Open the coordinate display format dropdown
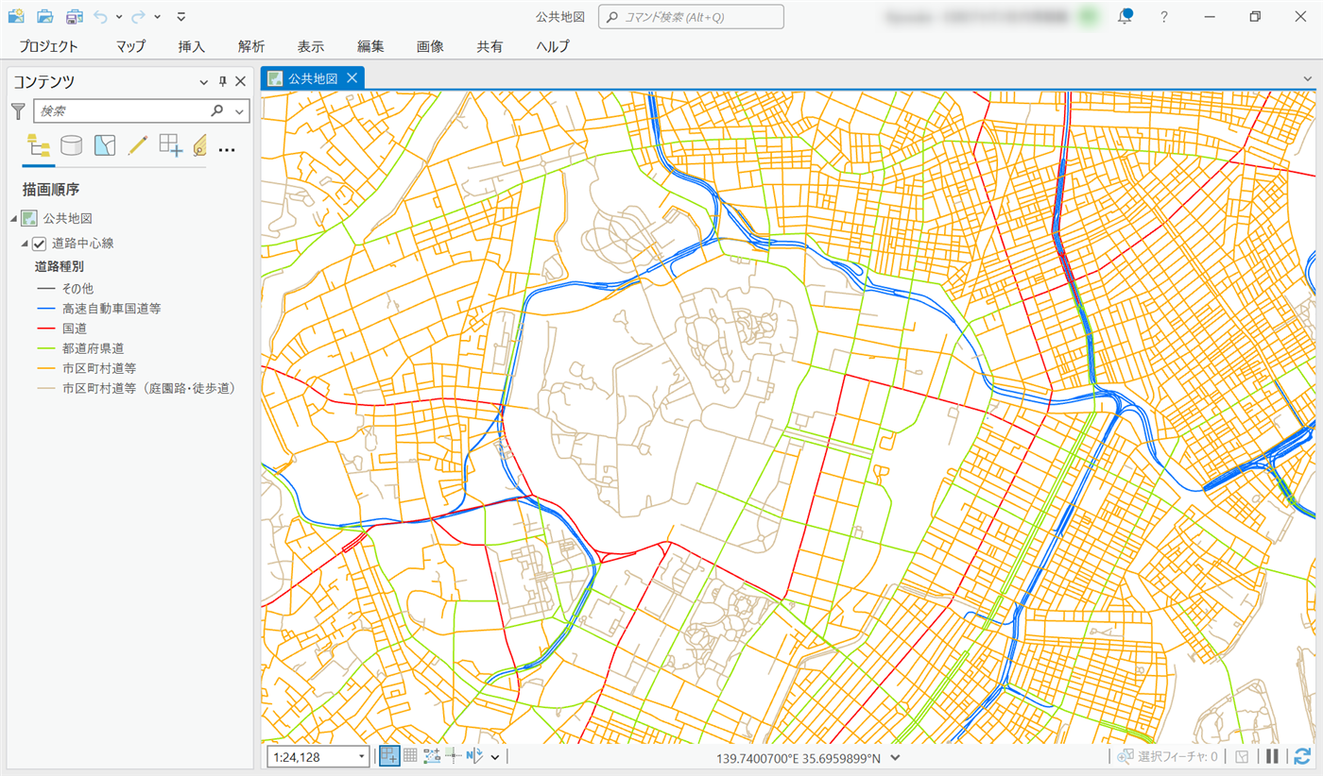Screen dimensions: 1323x776 click(x=895, y=757)
